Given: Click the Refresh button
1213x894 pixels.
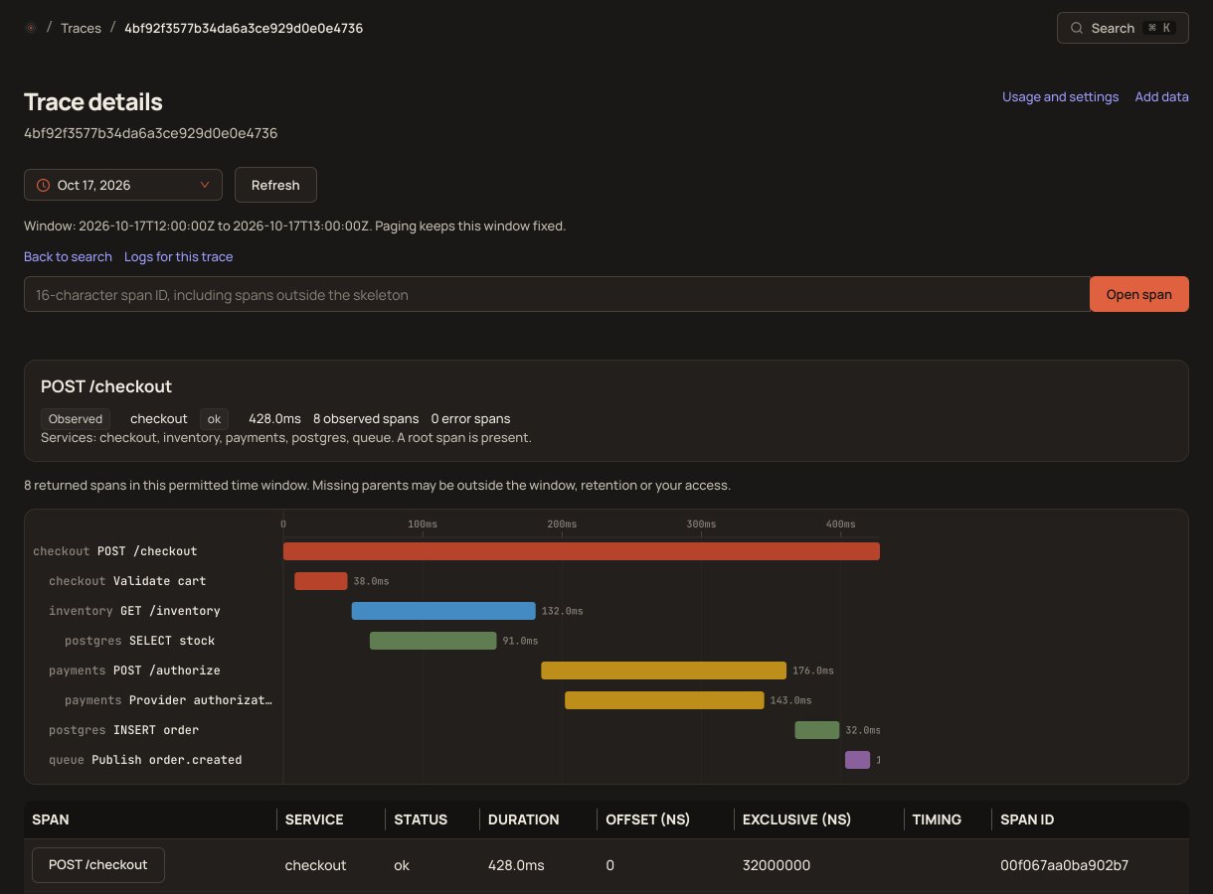Looking at the screenshot, I should (275, 185).
